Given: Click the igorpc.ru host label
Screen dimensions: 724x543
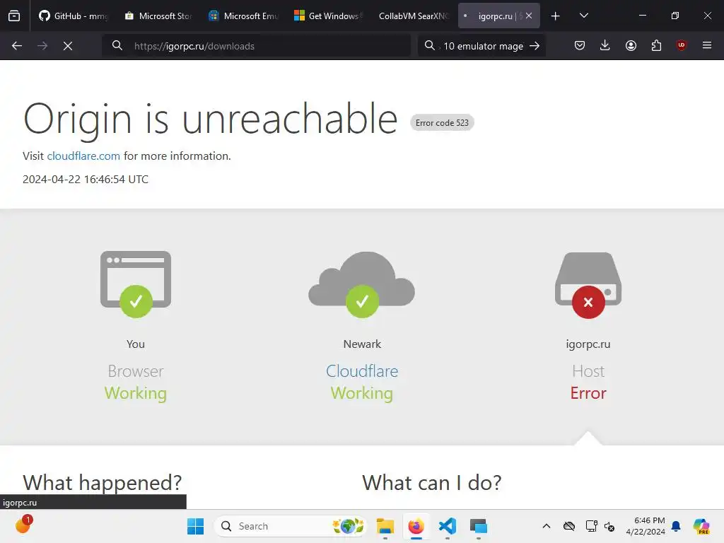Looking at the screenshot, I should (588, 344).
